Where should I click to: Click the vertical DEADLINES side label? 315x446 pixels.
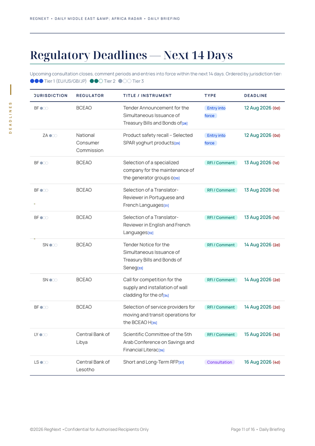[x=10, y=118]
